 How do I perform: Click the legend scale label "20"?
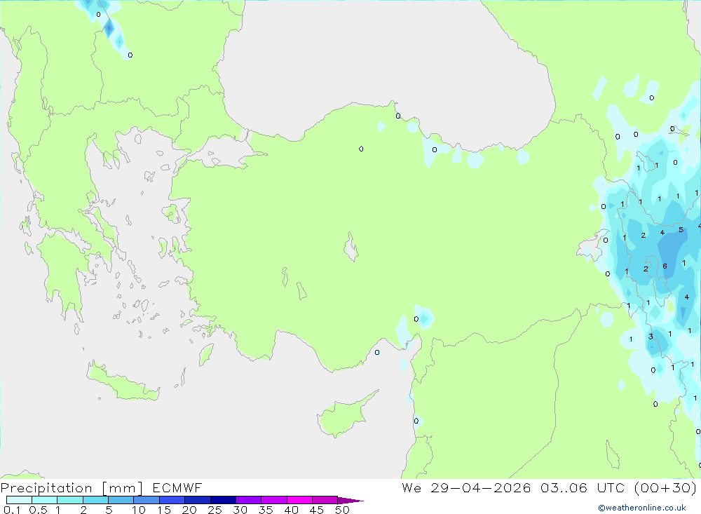tap(189, 510)
